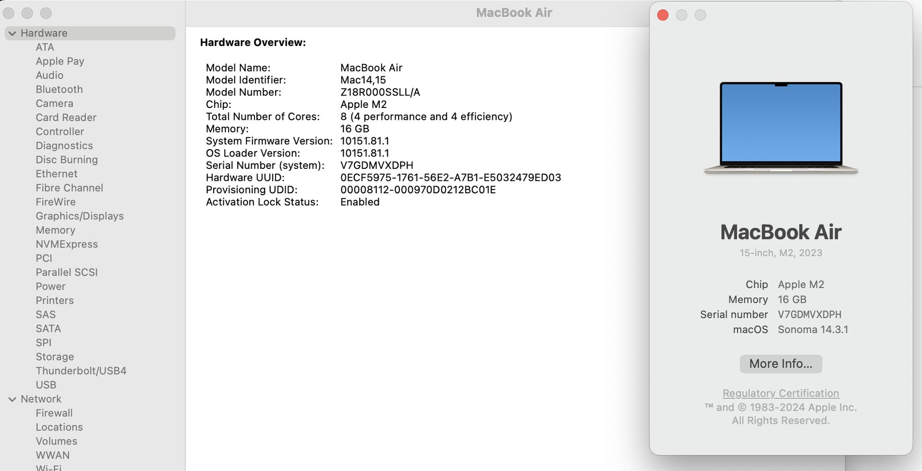The height and width of the screenshot is (471, 922).
Task: Open the Audio hardware entry
Action: tap(49, 75)
